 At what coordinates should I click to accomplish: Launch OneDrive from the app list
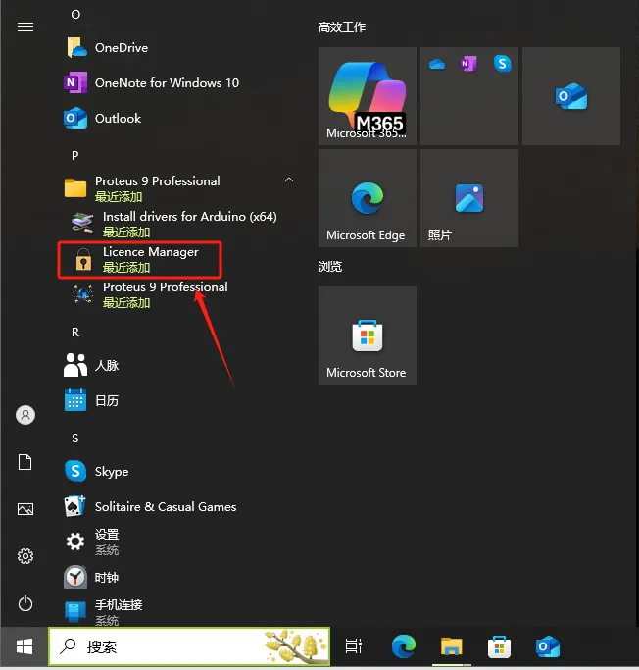click(x=178, y=47)
